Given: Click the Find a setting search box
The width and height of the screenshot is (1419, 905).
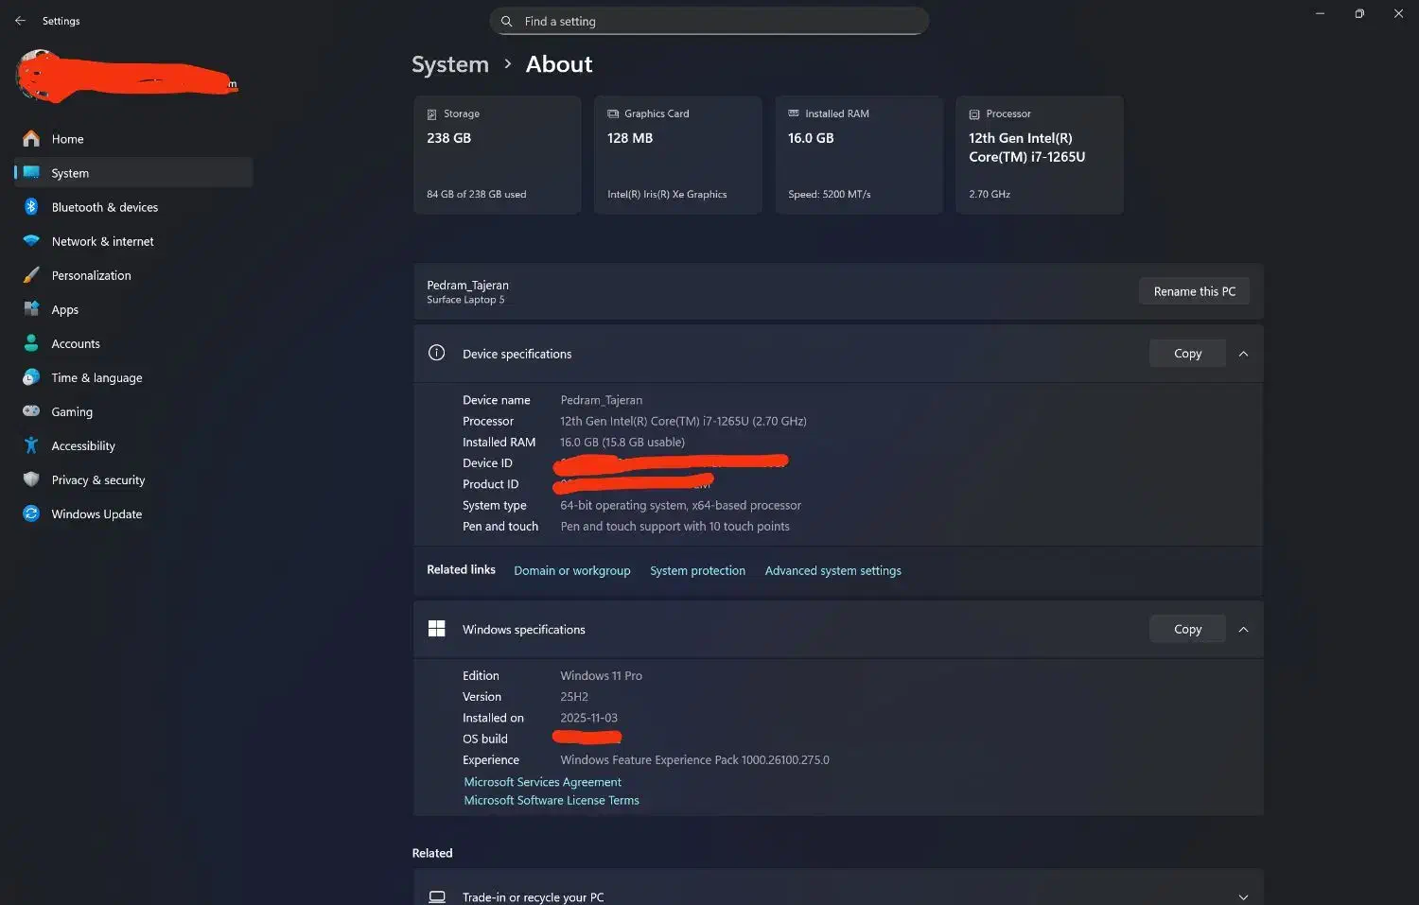Looking at the screenshot, I should pos(709,21).
